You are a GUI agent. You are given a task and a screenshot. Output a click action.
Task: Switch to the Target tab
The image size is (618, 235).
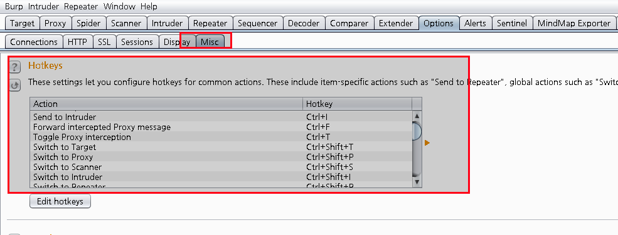23,23
